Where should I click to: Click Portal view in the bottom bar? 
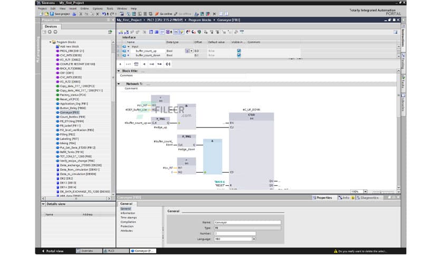tap(53, 251)
